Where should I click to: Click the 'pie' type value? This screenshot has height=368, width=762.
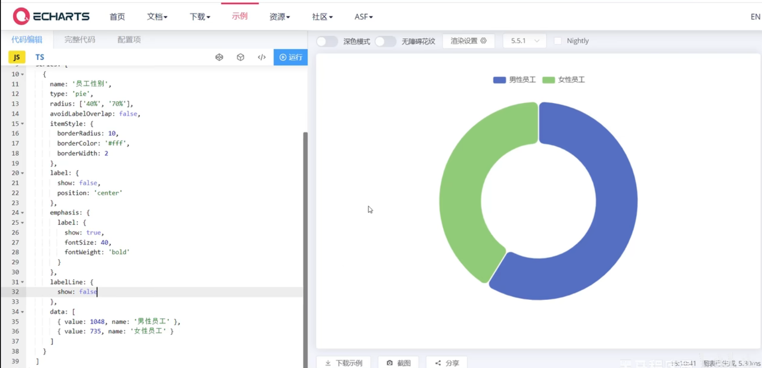point(81,94)
